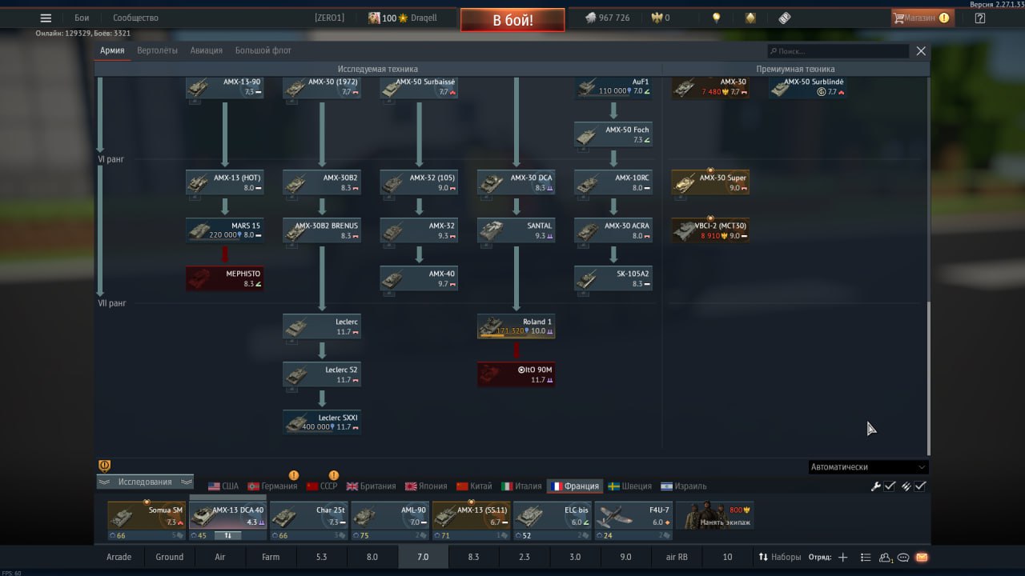Image resolution: width=1025 pixels, height=576 pixels.
Task: Switch to the air RB preset
Action: click(x=677, y=557)
